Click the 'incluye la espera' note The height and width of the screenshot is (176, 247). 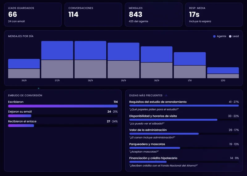coord(200,21)
